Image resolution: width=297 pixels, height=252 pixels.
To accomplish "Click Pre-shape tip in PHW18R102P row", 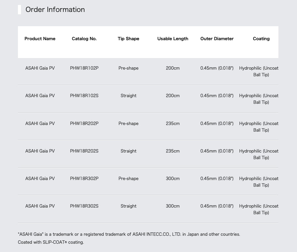I will 128,68.
